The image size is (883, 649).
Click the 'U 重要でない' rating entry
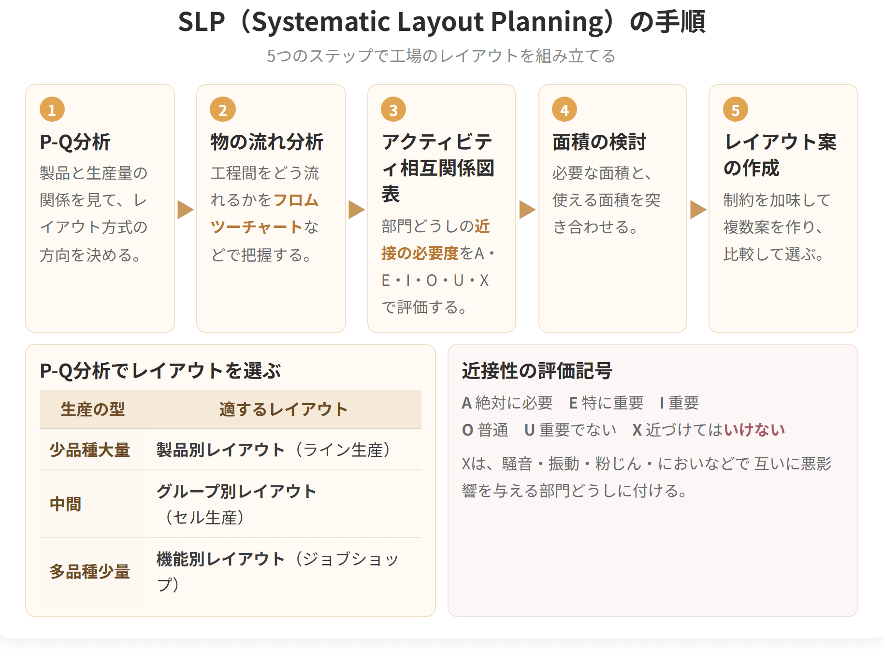coord(570,430)
